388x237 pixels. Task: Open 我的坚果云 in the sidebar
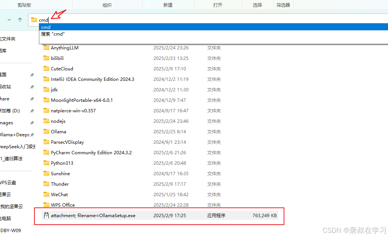coord(11,206)
